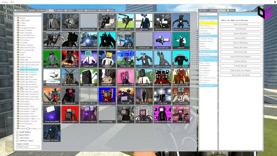
Task: Open Admin Server Settings in the right list
Action: click(208, 21)
